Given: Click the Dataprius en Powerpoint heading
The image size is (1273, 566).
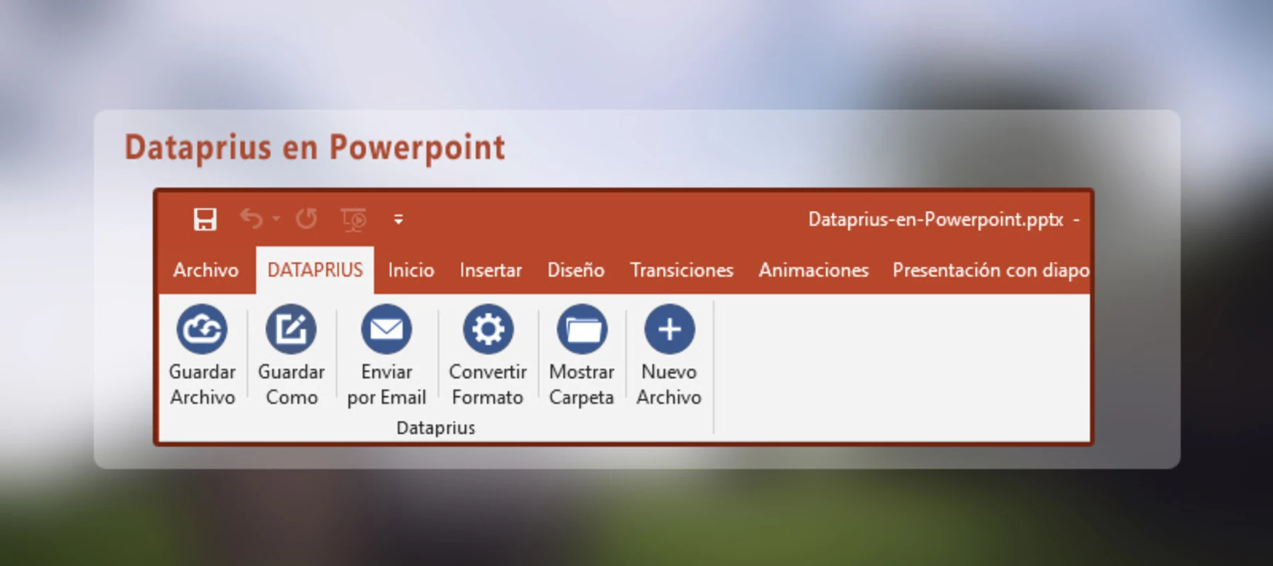Looking at the screenshot, I should (315, 148).
